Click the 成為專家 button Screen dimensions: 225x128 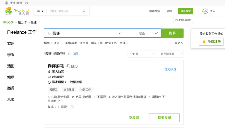coord(185,11)
